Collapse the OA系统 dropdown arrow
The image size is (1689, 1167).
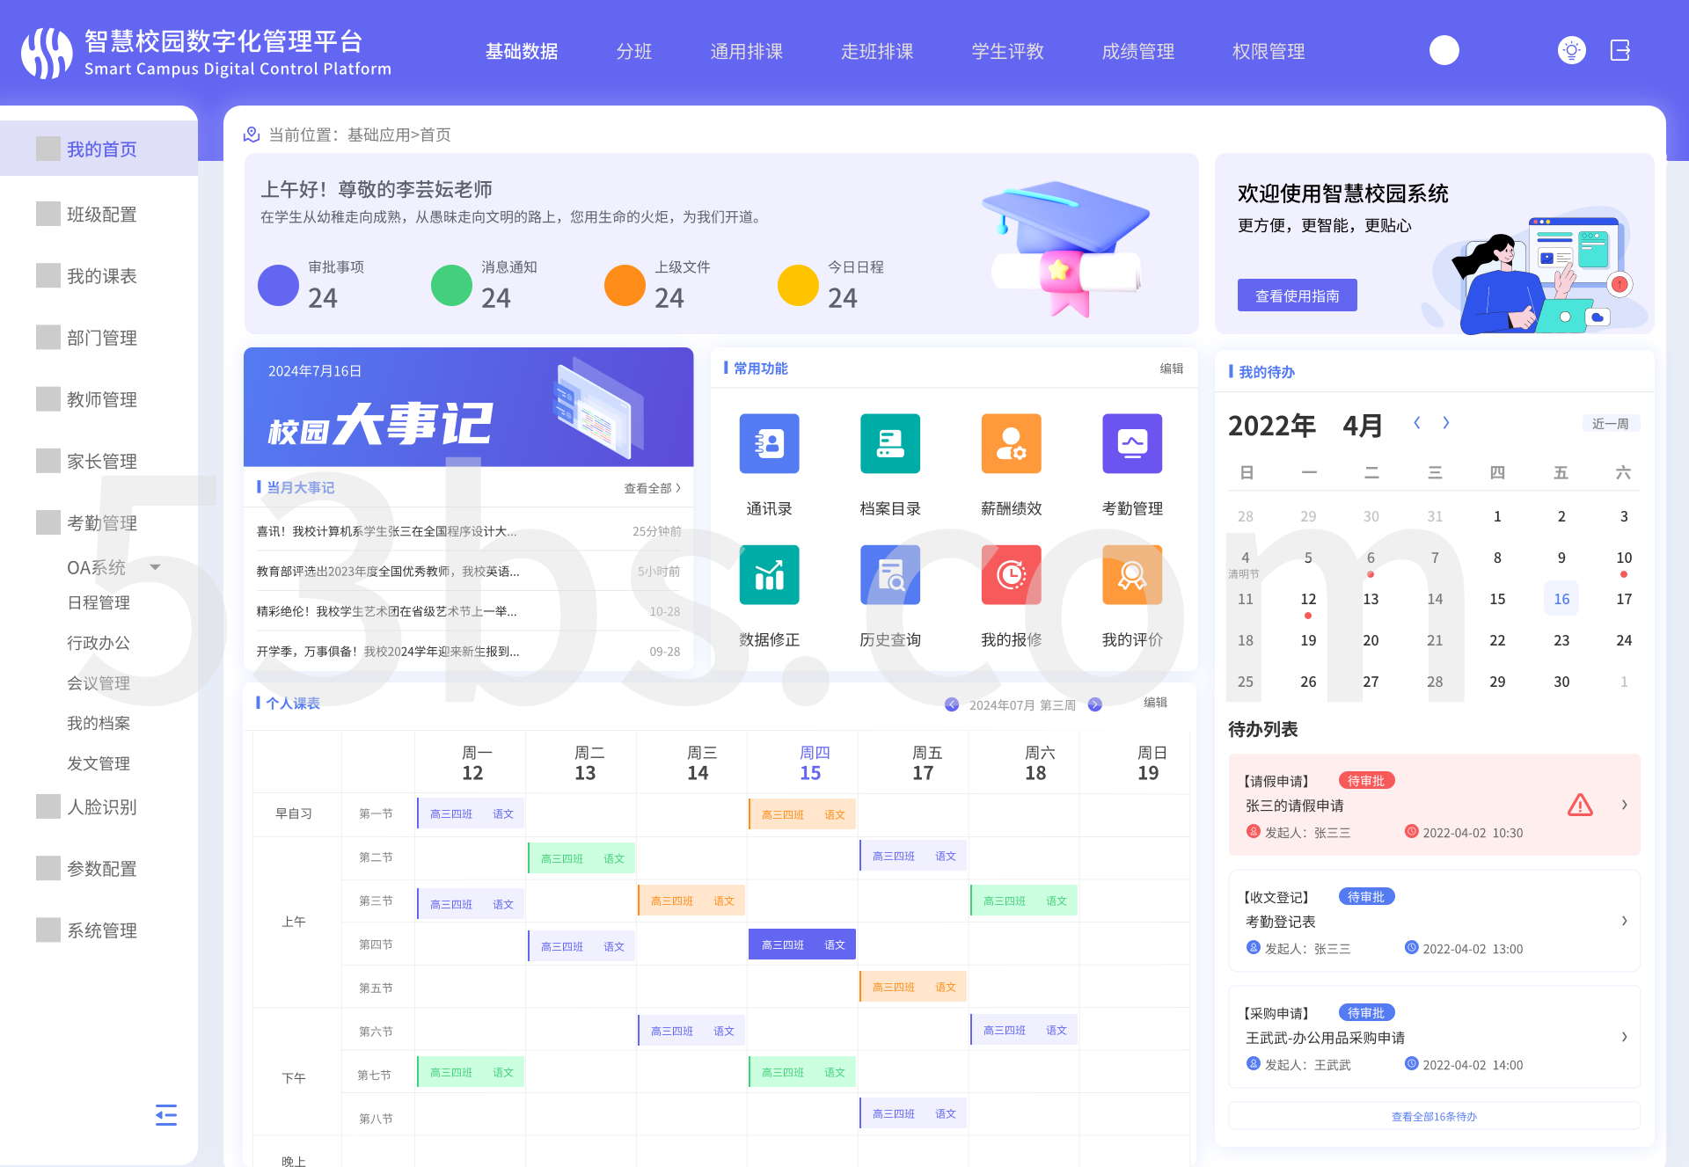(155, 567)
